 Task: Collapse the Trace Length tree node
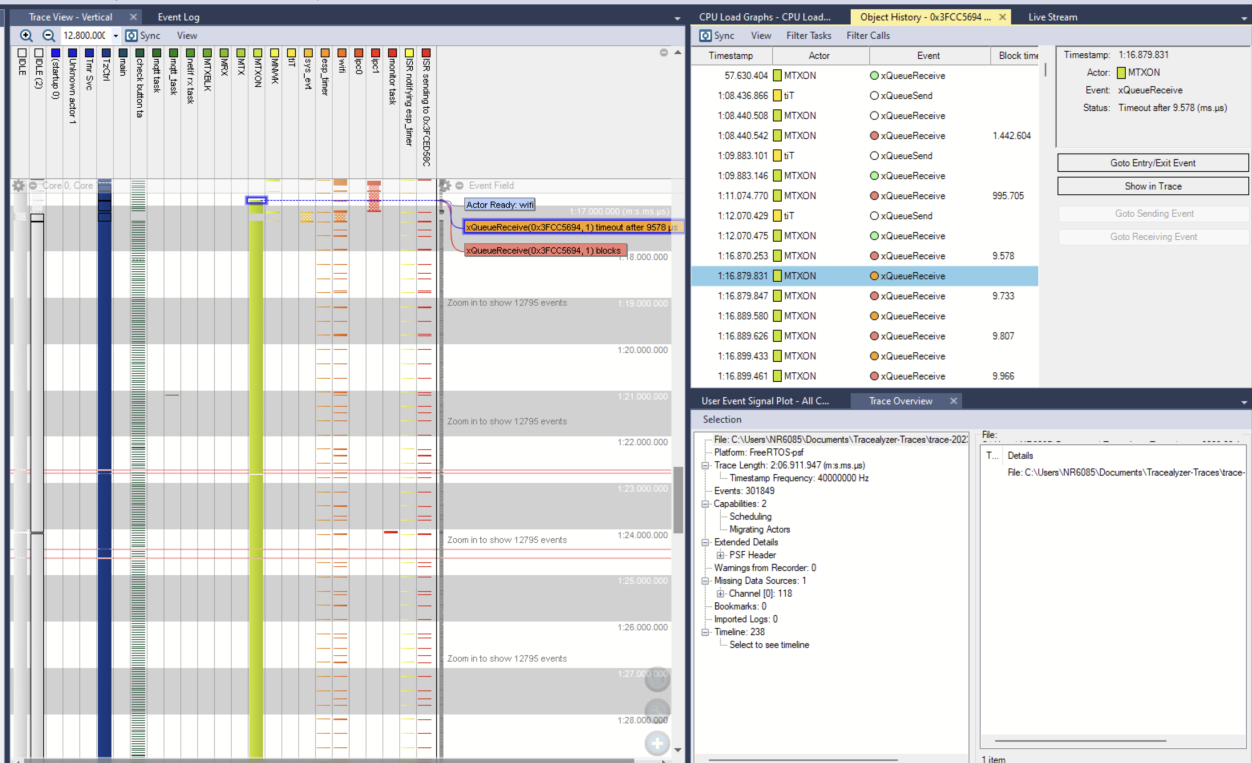[705, 465]
